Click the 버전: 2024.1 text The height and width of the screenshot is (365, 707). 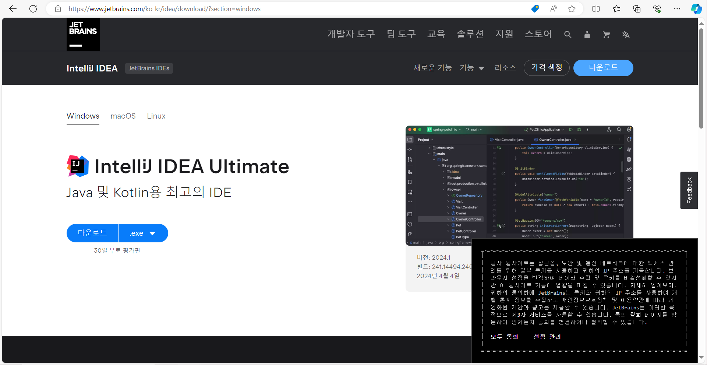coord(434,257)
